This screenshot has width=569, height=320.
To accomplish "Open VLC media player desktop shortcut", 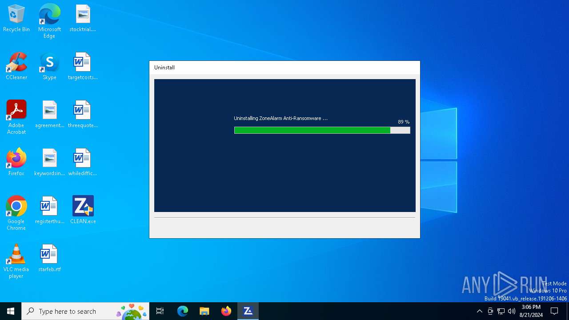I will click(x=16, y=261).
